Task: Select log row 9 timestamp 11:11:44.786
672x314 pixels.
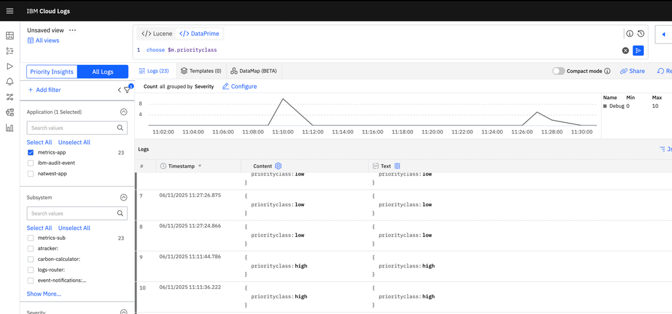Action: point(190,256)
